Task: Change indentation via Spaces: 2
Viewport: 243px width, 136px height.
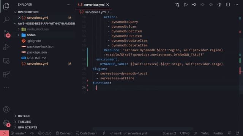Action: 169,133
